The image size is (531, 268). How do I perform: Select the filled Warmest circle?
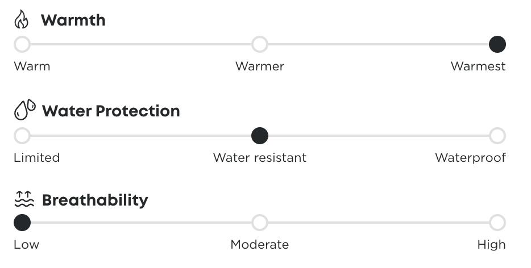(x=497, y=44)
